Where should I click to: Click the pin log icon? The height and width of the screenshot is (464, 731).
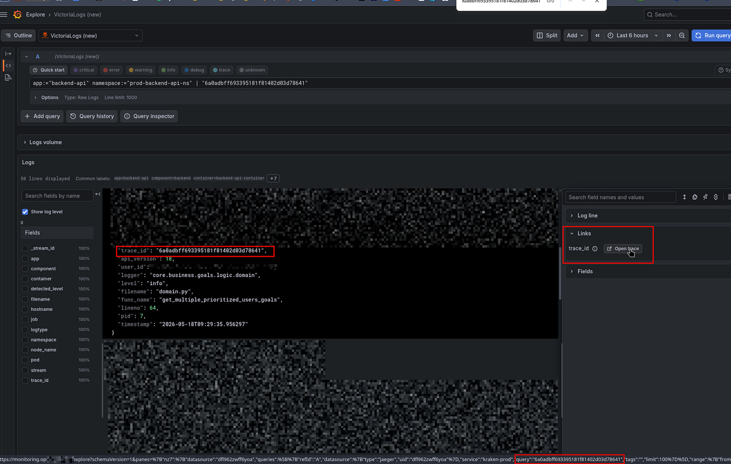tap(705, 197)
